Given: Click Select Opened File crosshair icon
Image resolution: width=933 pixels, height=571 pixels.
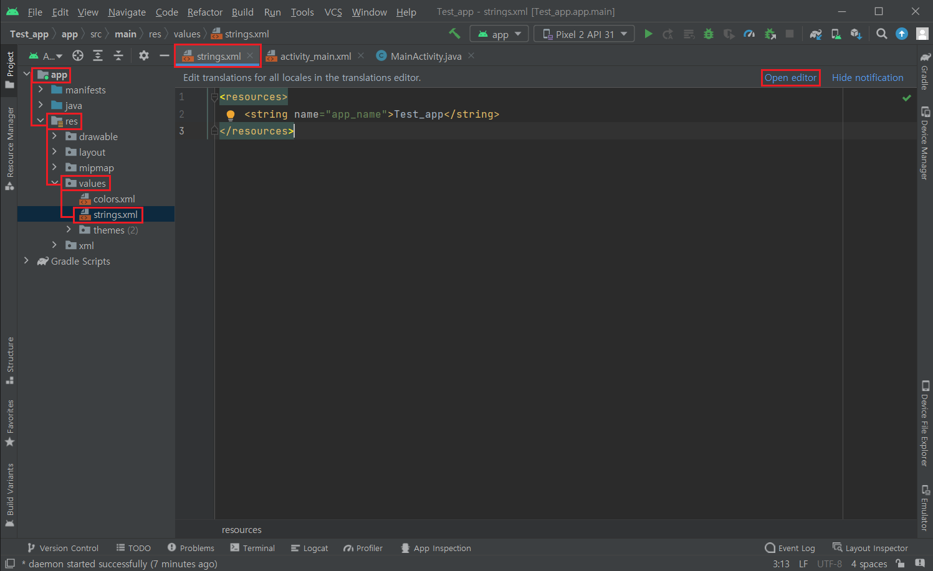Looking at the screenshot, I should coord(78,55).
